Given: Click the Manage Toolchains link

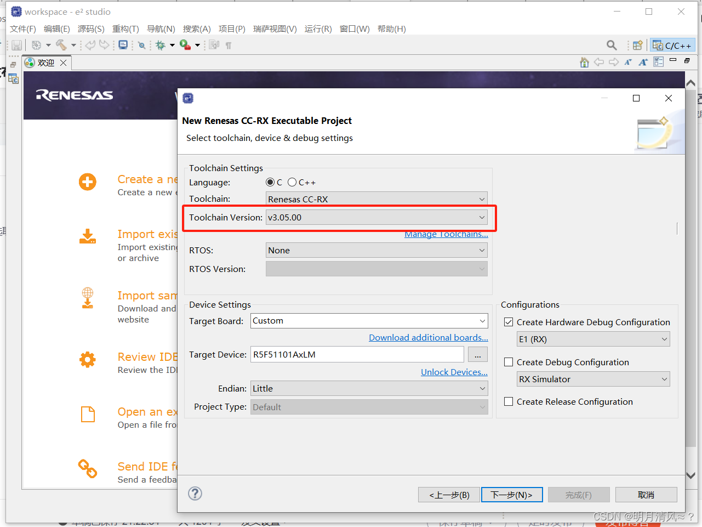Looking at the screenshot, I should 446,234.
